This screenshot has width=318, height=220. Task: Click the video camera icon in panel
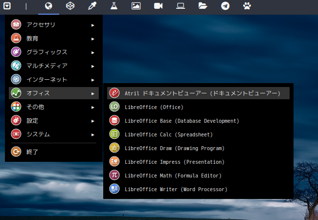(x=158, y=6)
